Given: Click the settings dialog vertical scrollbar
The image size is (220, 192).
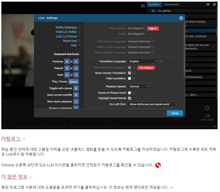Looking at the screenshot, I should click(x=184, y=49).
